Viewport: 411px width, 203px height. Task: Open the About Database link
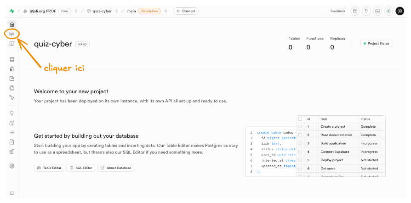click(116, 168)
